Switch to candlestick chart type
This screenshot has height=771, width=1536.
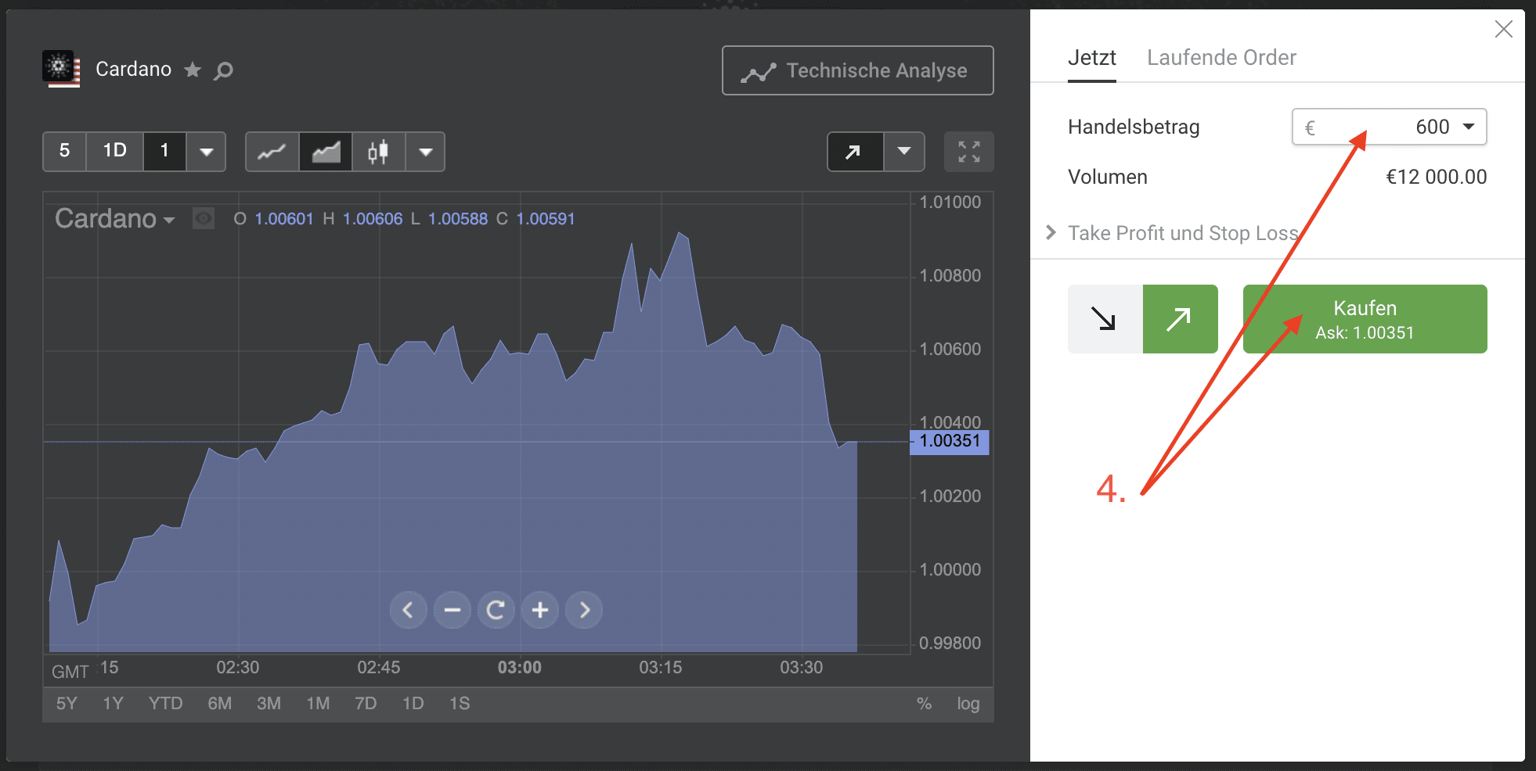point(378,152)
